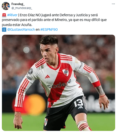Click River Plate crest on the jersey

(66, 72)
